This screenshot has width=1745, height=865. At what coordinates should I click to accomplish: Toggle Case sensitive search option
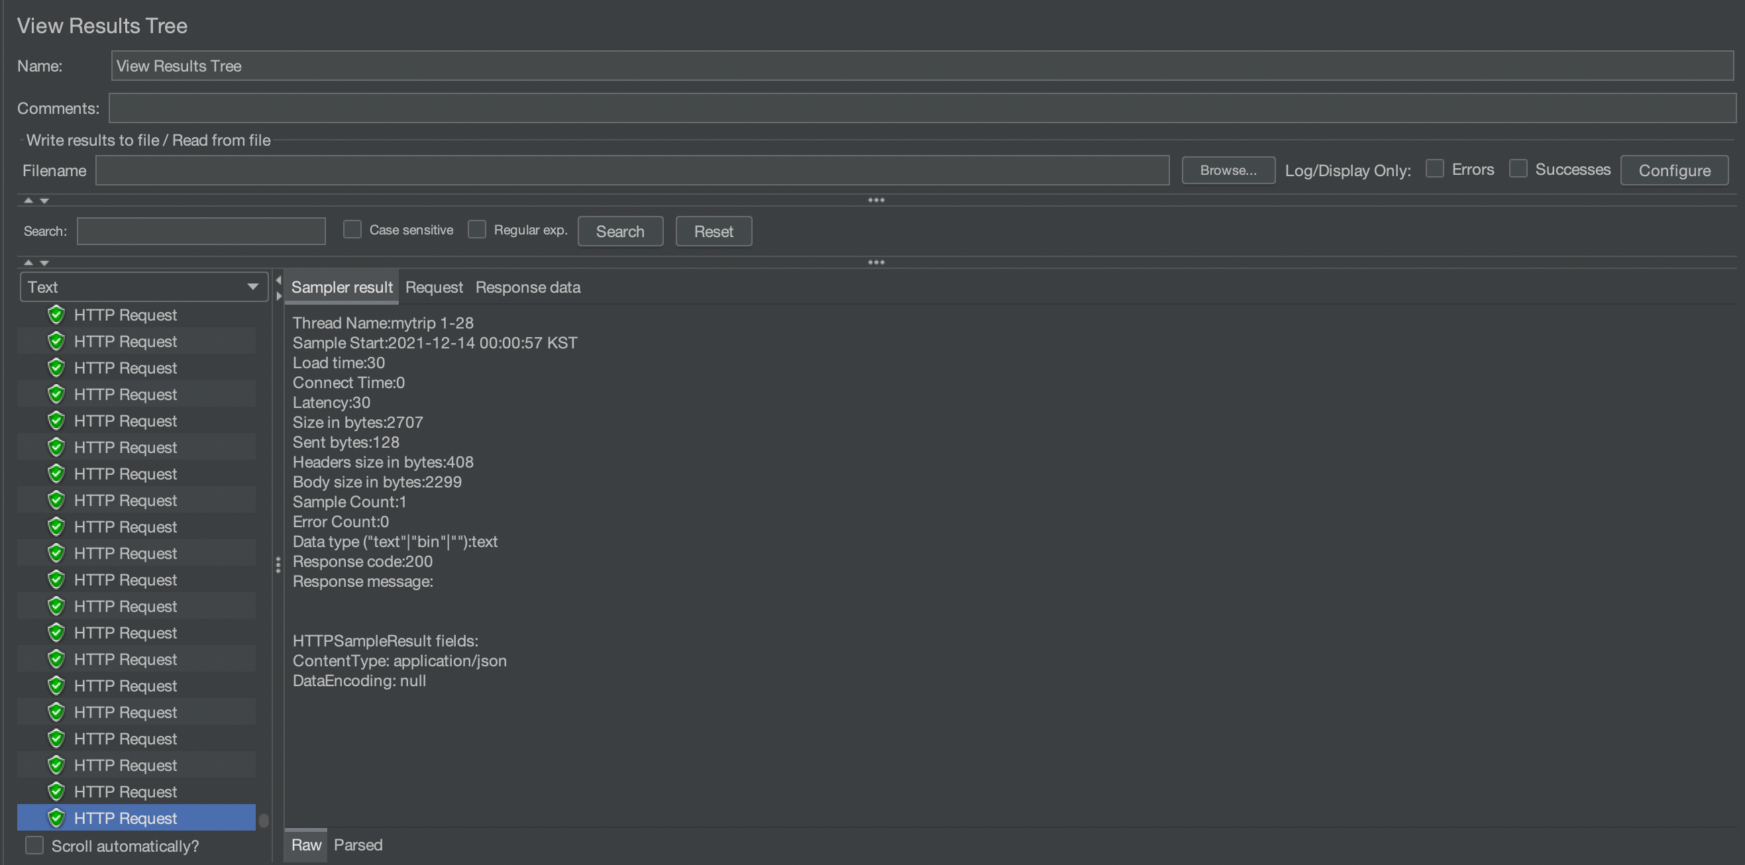(x=352, y=230)
